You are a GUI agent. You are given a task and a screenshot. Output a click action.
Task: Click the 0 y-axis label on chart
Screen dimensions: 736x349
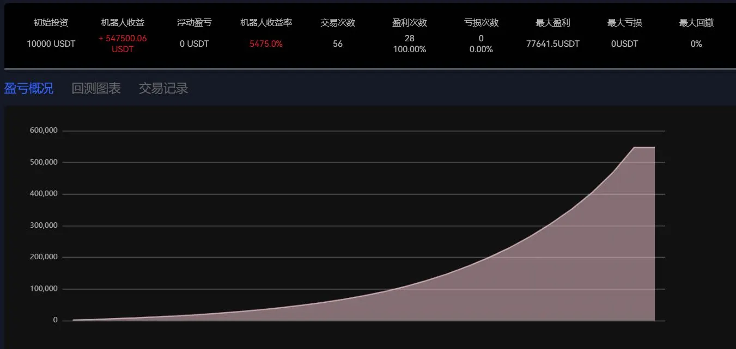click(55, 320)
